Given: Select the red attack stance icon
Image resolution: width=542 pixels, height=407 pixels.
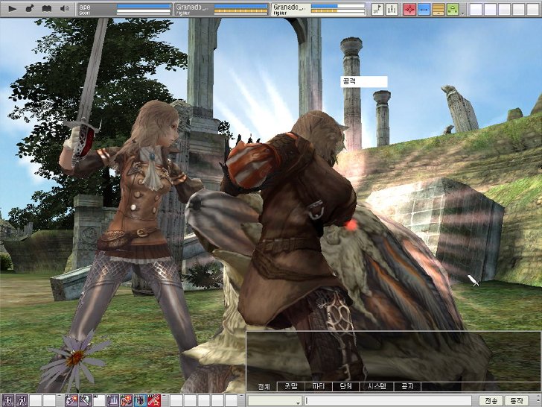Looking at the screenshot, I should (x=409, y=10).
